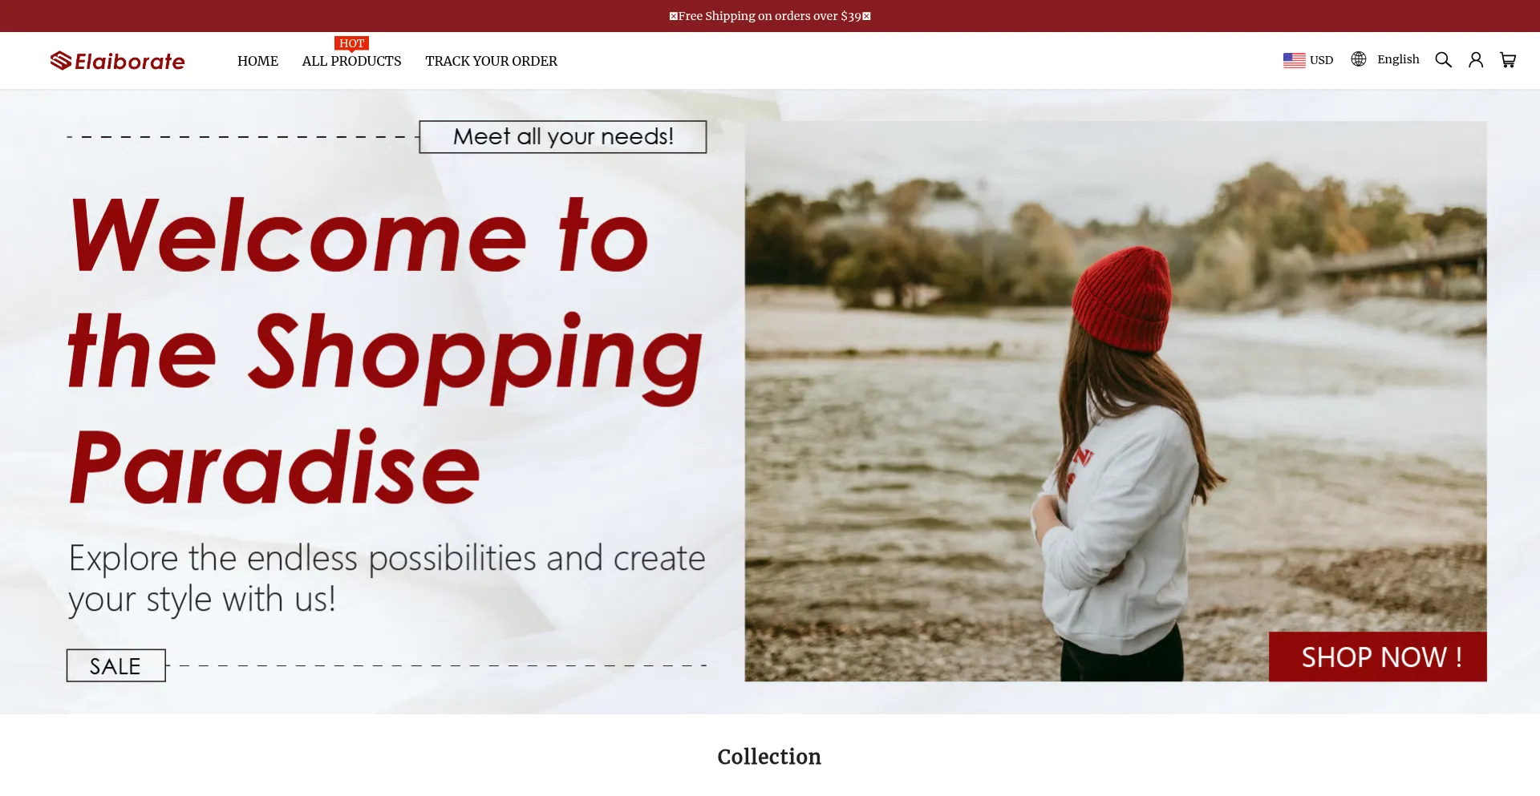Screen dimensions: 1540x796
Task: Click the US flag currency icon
Action: pos(1294,60)
